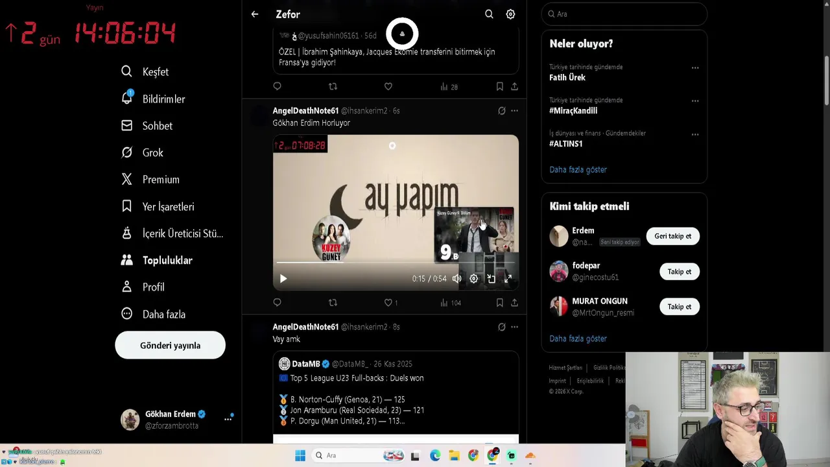Bookmark the Gökhan Erdim Horluyor post
Viewport: 830px width, 467px height.
499,303
